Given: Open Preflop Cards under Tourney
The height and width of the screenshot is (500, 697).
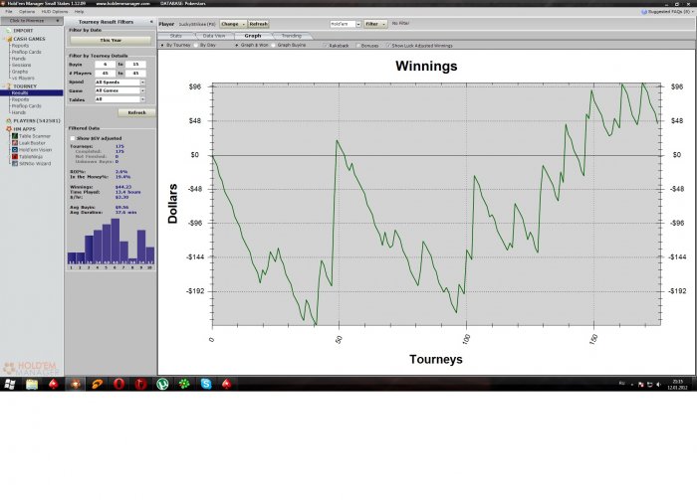Looking at the screenshot, I should pos(26,106).
